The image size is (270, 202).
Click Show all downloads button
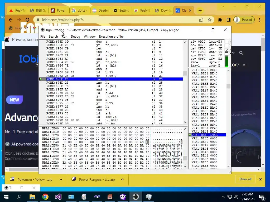point(245,179)
